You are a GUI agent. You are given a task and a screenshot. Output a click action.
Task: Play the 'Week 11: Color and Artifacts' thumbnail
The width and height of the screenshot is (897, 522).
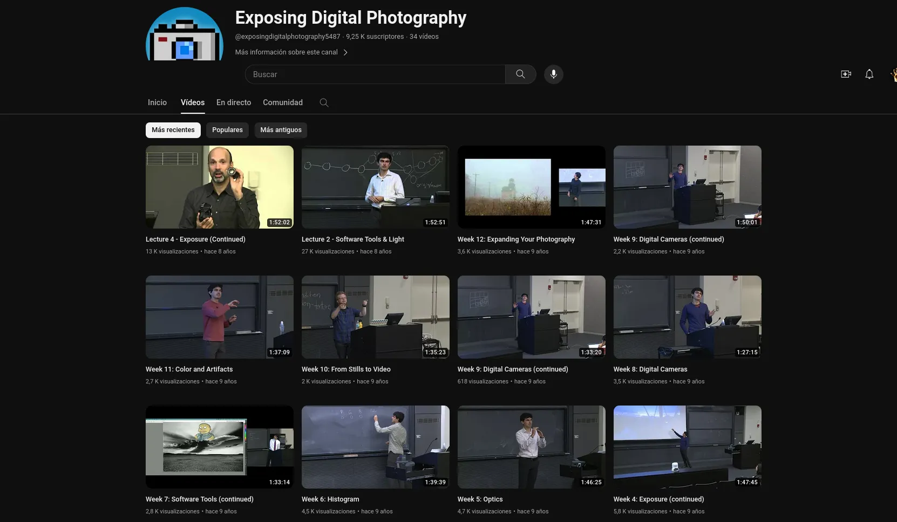click(219, 317)
